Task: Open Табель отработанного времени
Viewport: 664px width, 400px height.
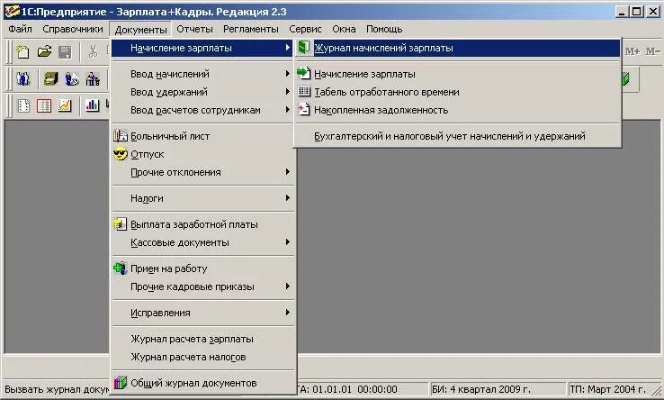Action: pos(458,92)
